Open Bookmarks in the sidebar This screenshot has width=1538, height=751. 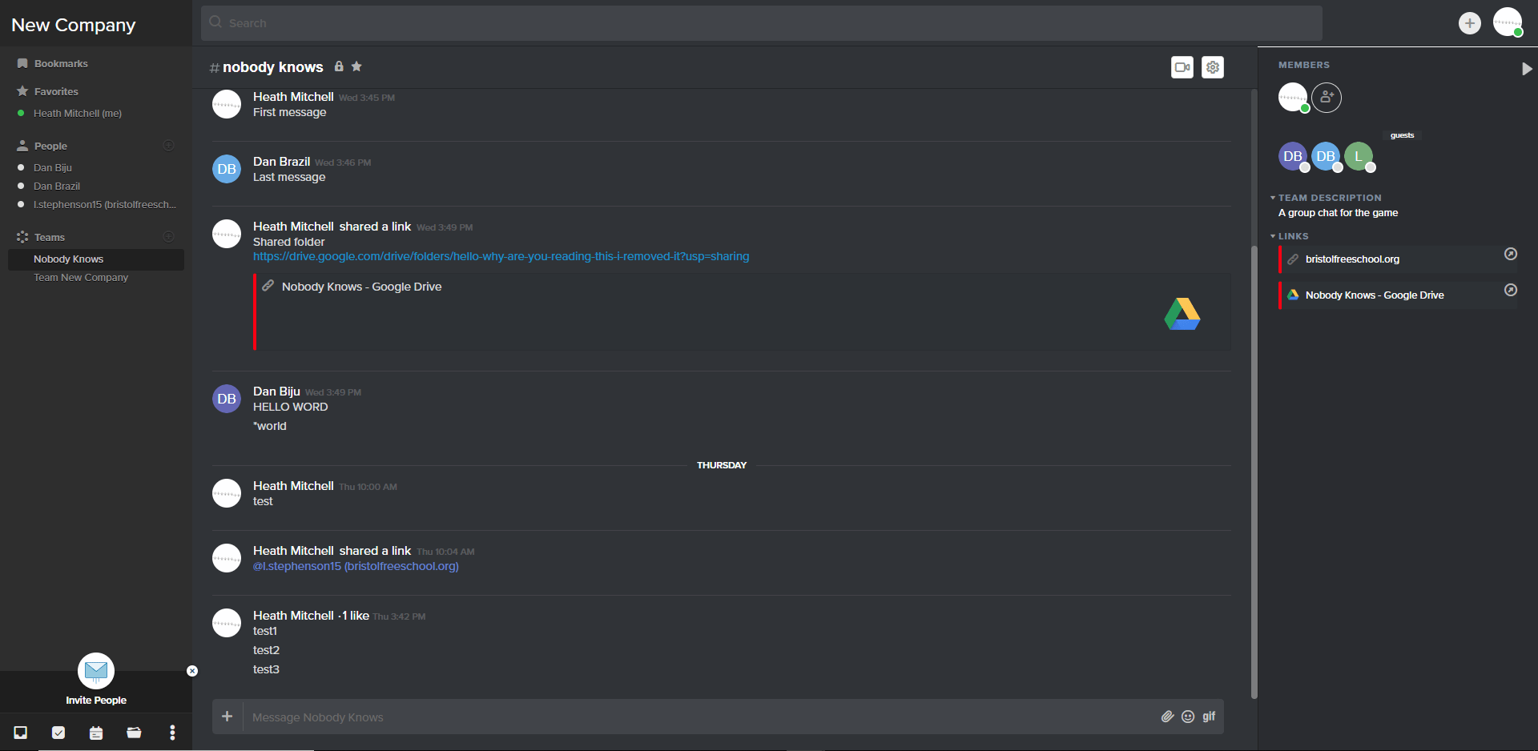pyautogui.click(x=61, y=64)
